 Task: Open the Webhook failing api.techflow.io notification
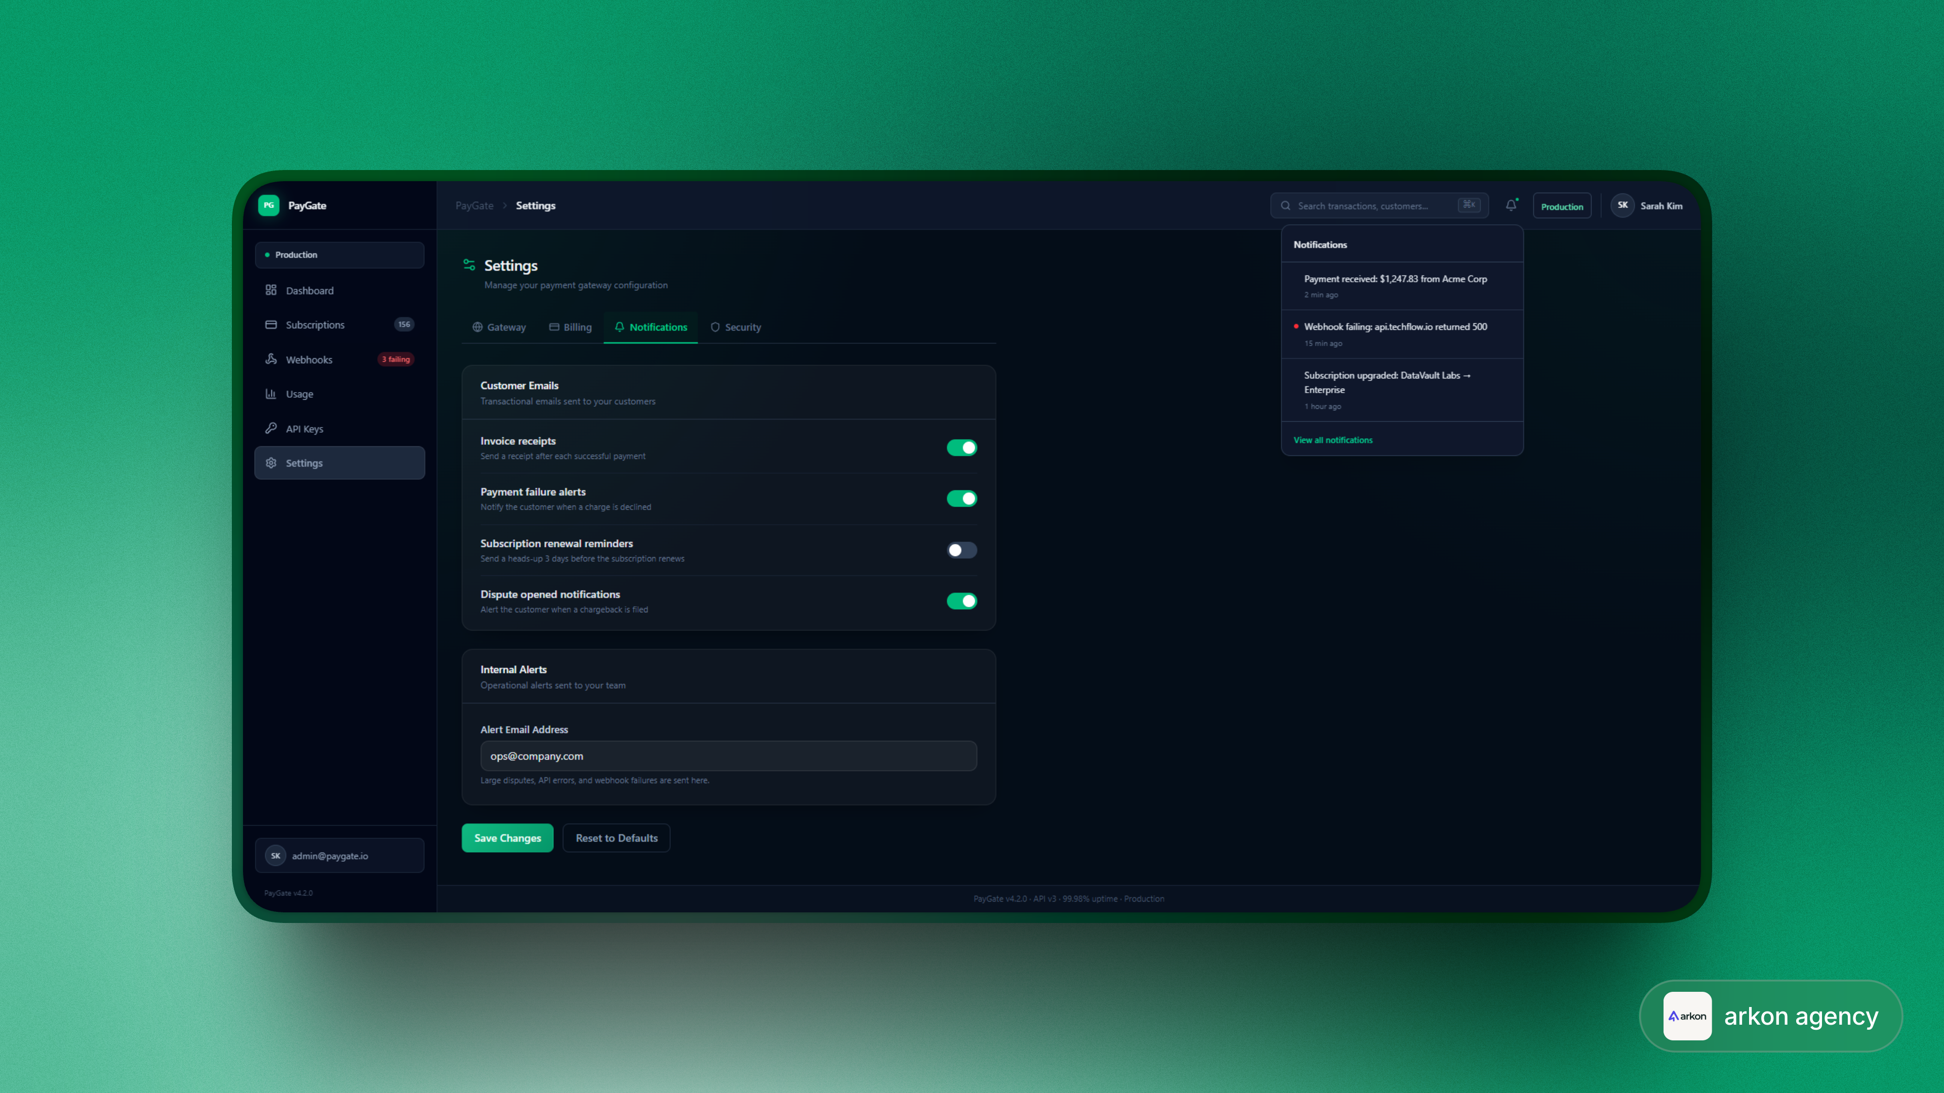[1402, 334]
